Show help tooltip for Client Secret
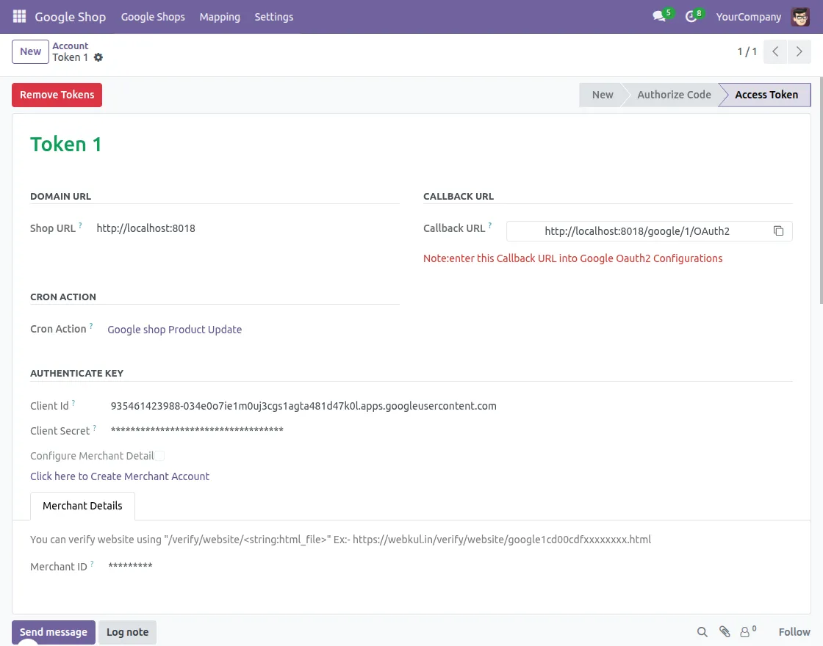Viewport: 823px width, 646px height. pos(95,428)
